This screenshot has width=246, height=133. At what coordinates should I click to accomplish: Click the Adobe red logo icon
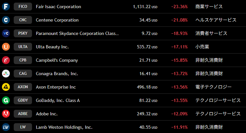[6, 114]
